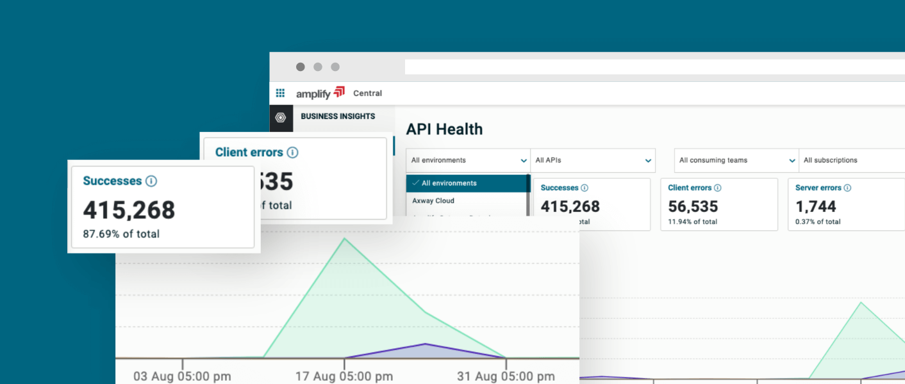This screenshot has height=384, width=905.
Task: Click info icon beside large Client errors callout
Action: click(292, 152)
